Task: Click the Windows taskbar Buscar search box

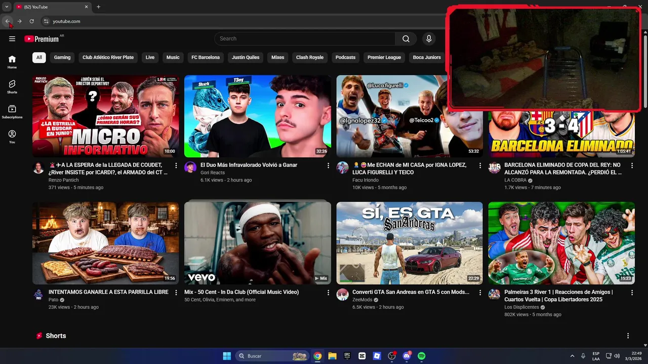Action: click(273, 356)
